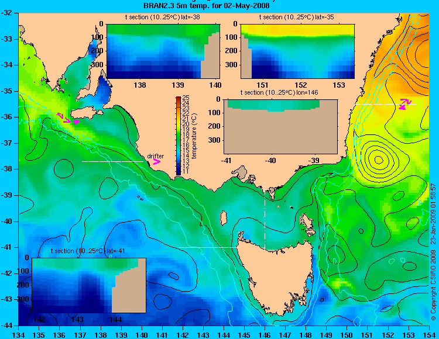The image size is (439, 339).
Task: Click the white dashed section line at latitude -38
Action: [112, 161]
